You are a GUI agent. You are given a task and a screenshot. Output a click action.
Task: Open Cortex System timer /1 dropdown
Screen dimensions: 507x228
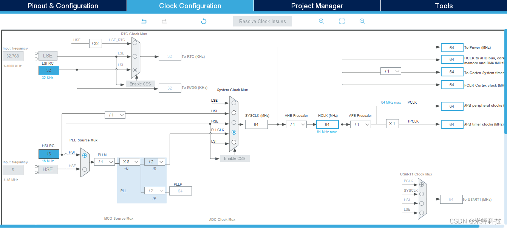coord(391,71)
